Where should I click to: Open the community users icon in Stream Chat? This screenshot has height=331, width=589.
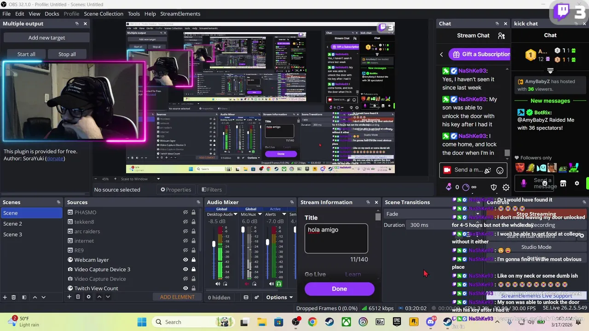pyautogui.click(x=502, y=35)
